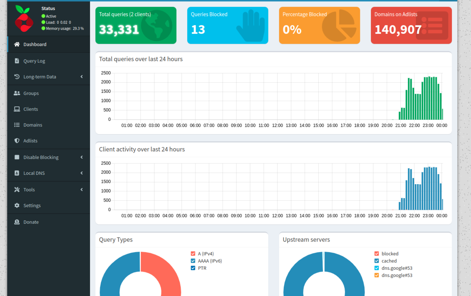
Task: Click the Groups people icon
Action: (x=17, y=93)
